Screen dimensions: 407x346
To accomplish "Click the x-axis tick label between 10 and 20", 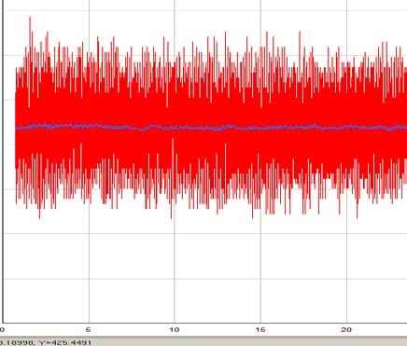I will point(260,330).
